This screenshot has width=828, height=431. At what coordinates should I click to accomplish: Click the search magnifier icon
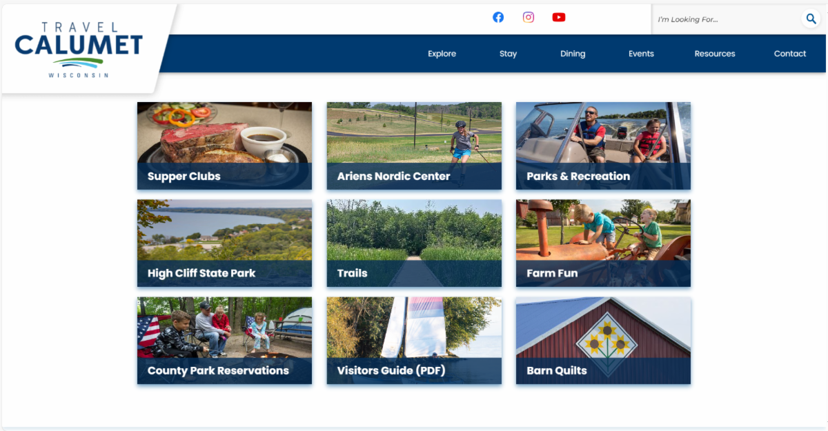point(811,19)
